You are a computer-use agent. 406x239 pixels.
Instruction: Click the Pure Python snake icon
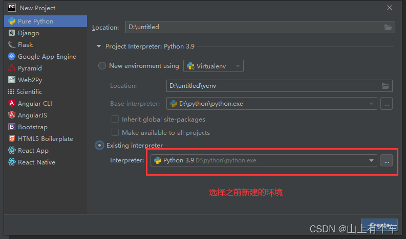coord(12,21)
